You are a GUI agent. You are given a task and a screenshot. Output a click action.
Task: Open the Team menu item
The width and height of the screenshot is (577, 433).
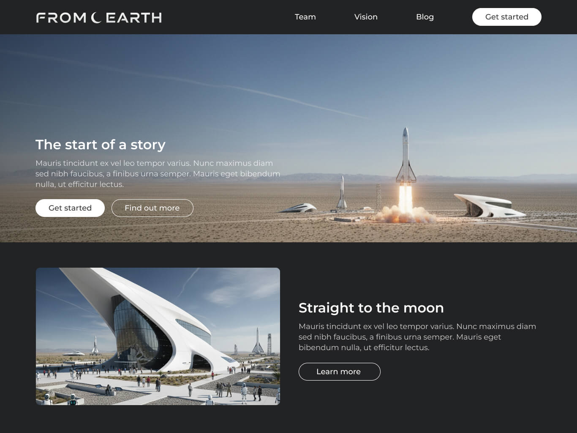click(x=305, y=17)
